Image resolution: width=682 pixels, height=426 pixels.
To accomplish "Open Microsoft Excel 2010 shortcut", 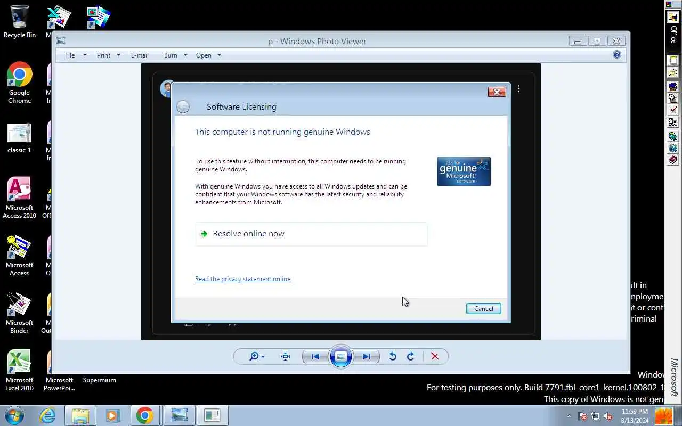I will tap(20, 371).
